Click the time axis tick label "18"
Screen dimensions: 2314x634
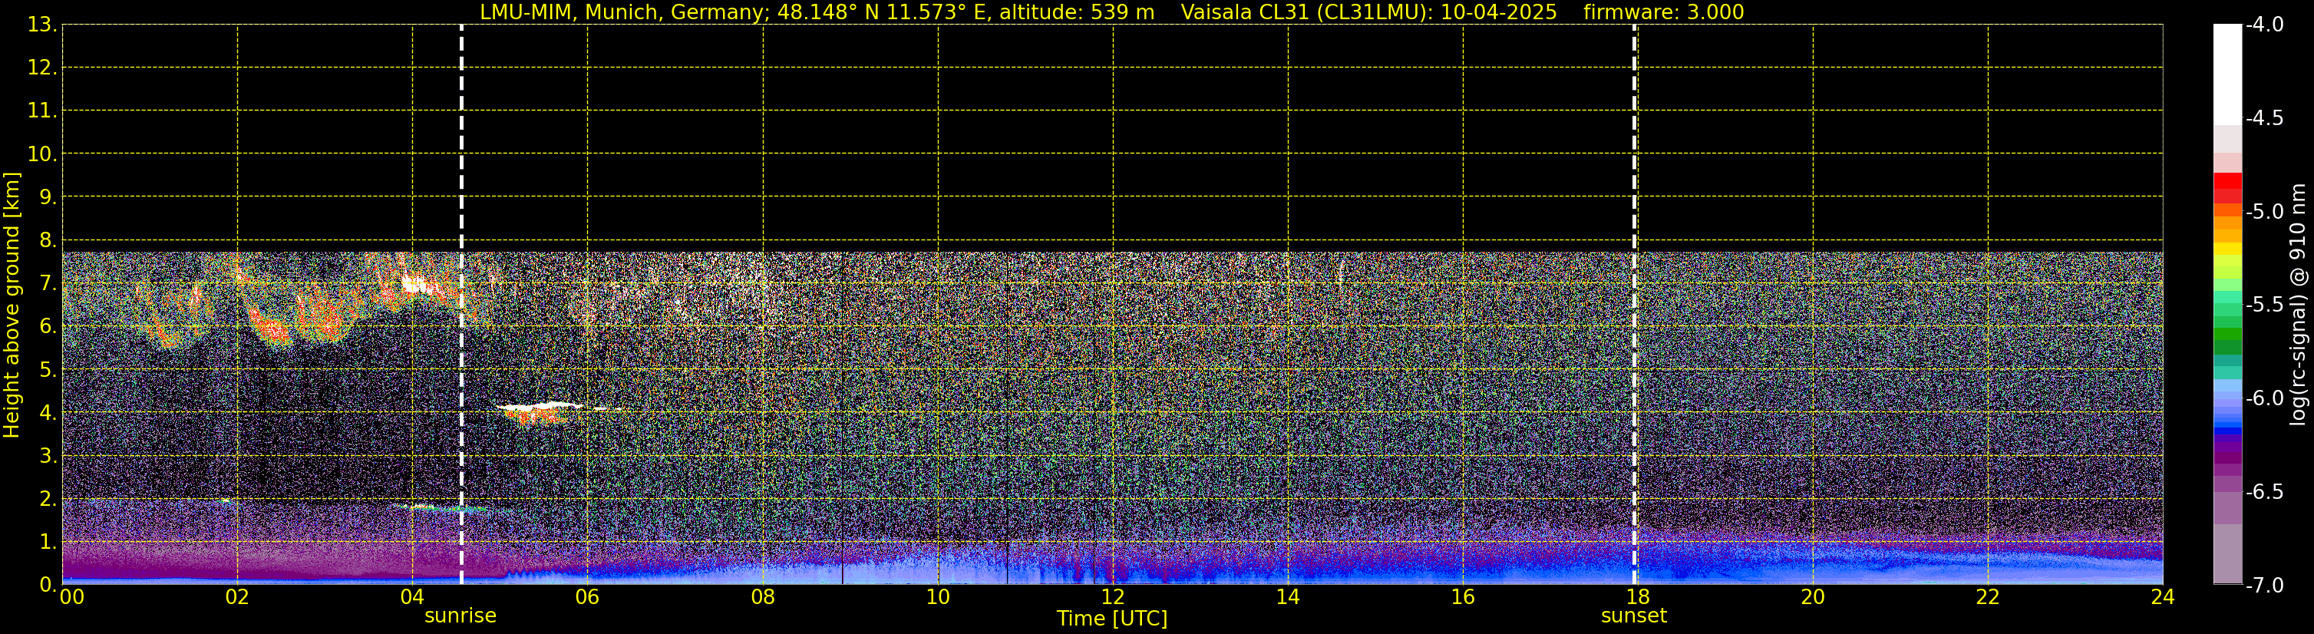coord(1637,597)
